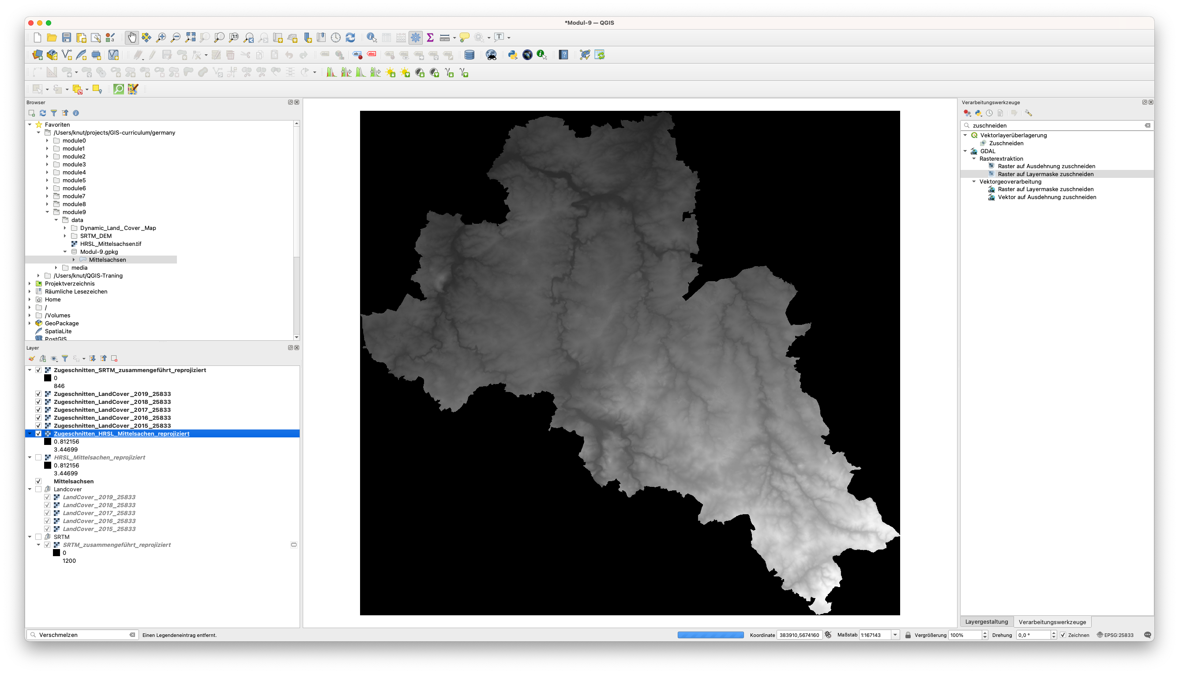The image size is (1179, 674).
Task: Refresh the map canvas using the blue arrows icon
Action: 350,38
